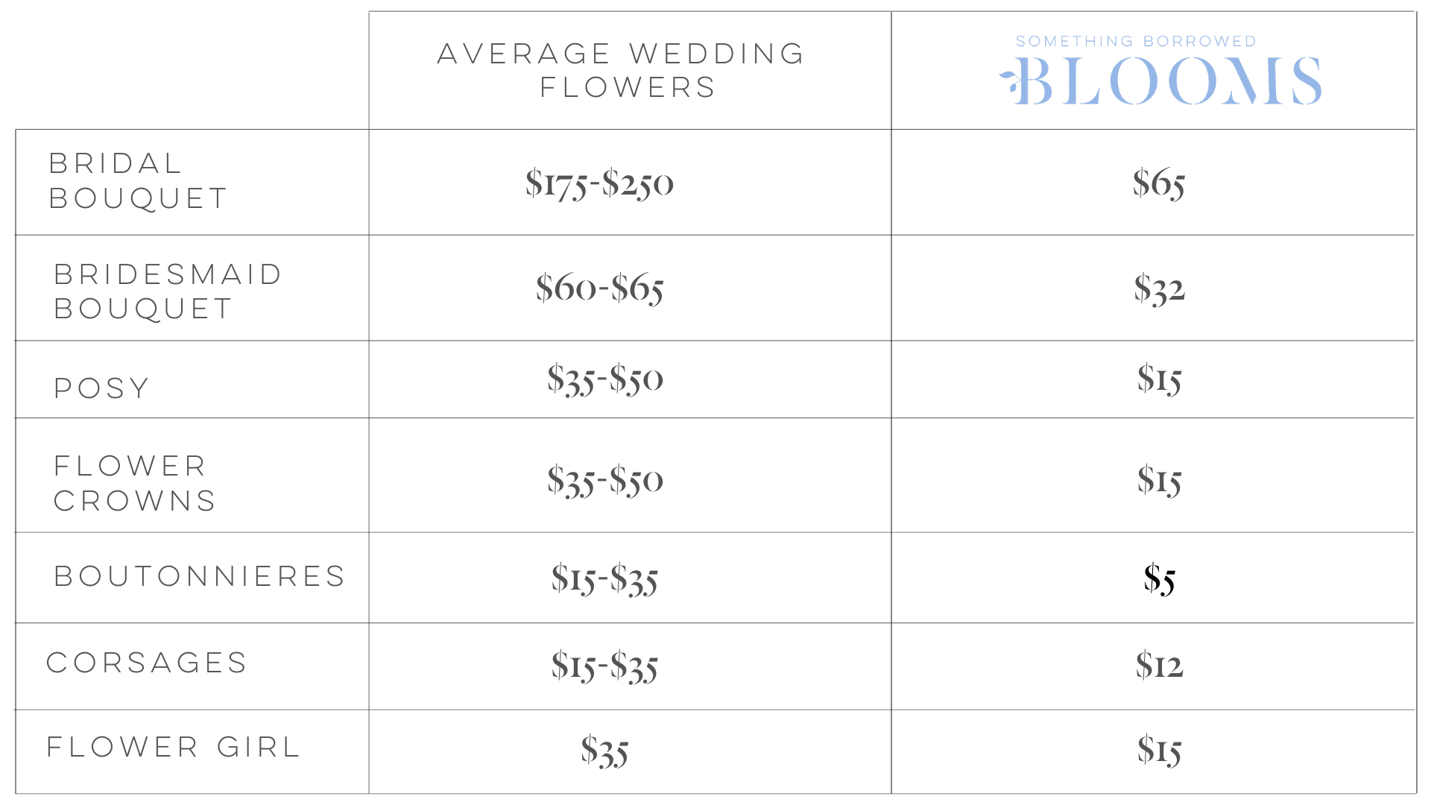Select the Posy row label
The image size is (1431, 805).
point(102,388)
